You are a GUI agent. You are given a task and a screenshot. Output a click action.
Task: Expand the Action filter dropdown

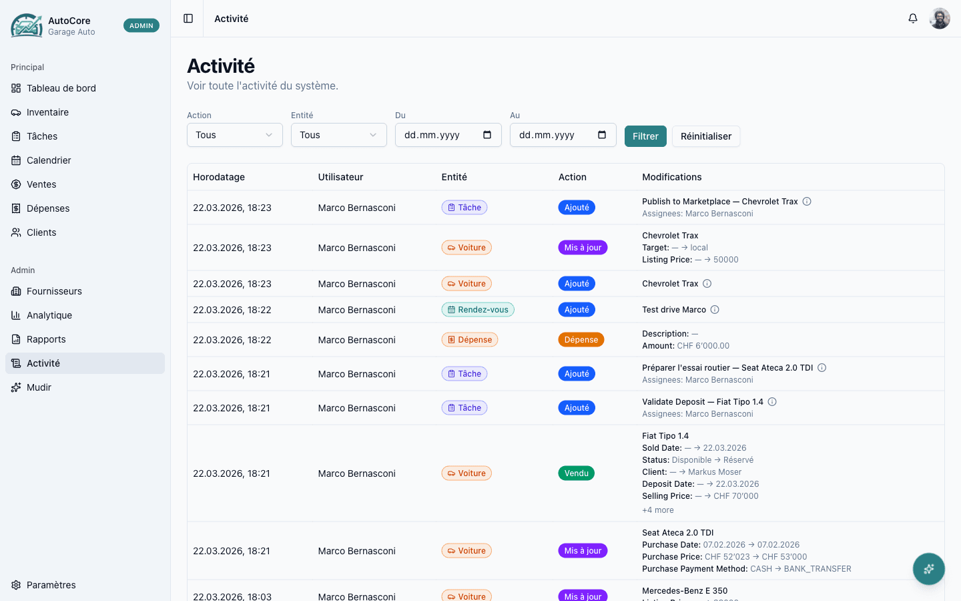click(x=234, y=135)
